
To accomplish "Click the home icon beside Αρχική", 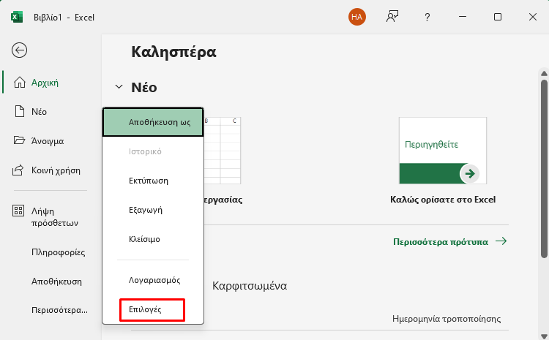I will (19, 83).
